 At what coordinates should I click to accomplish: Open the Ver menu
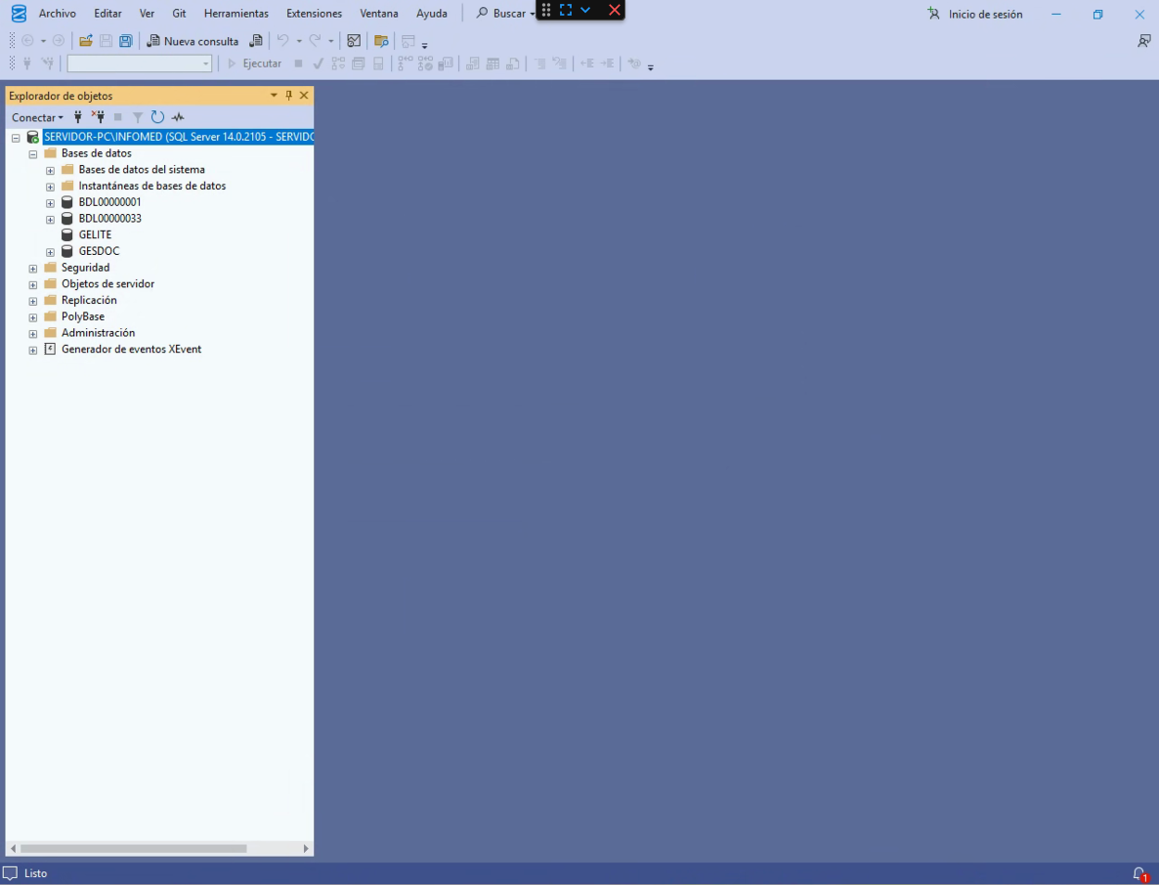(148, 14)
